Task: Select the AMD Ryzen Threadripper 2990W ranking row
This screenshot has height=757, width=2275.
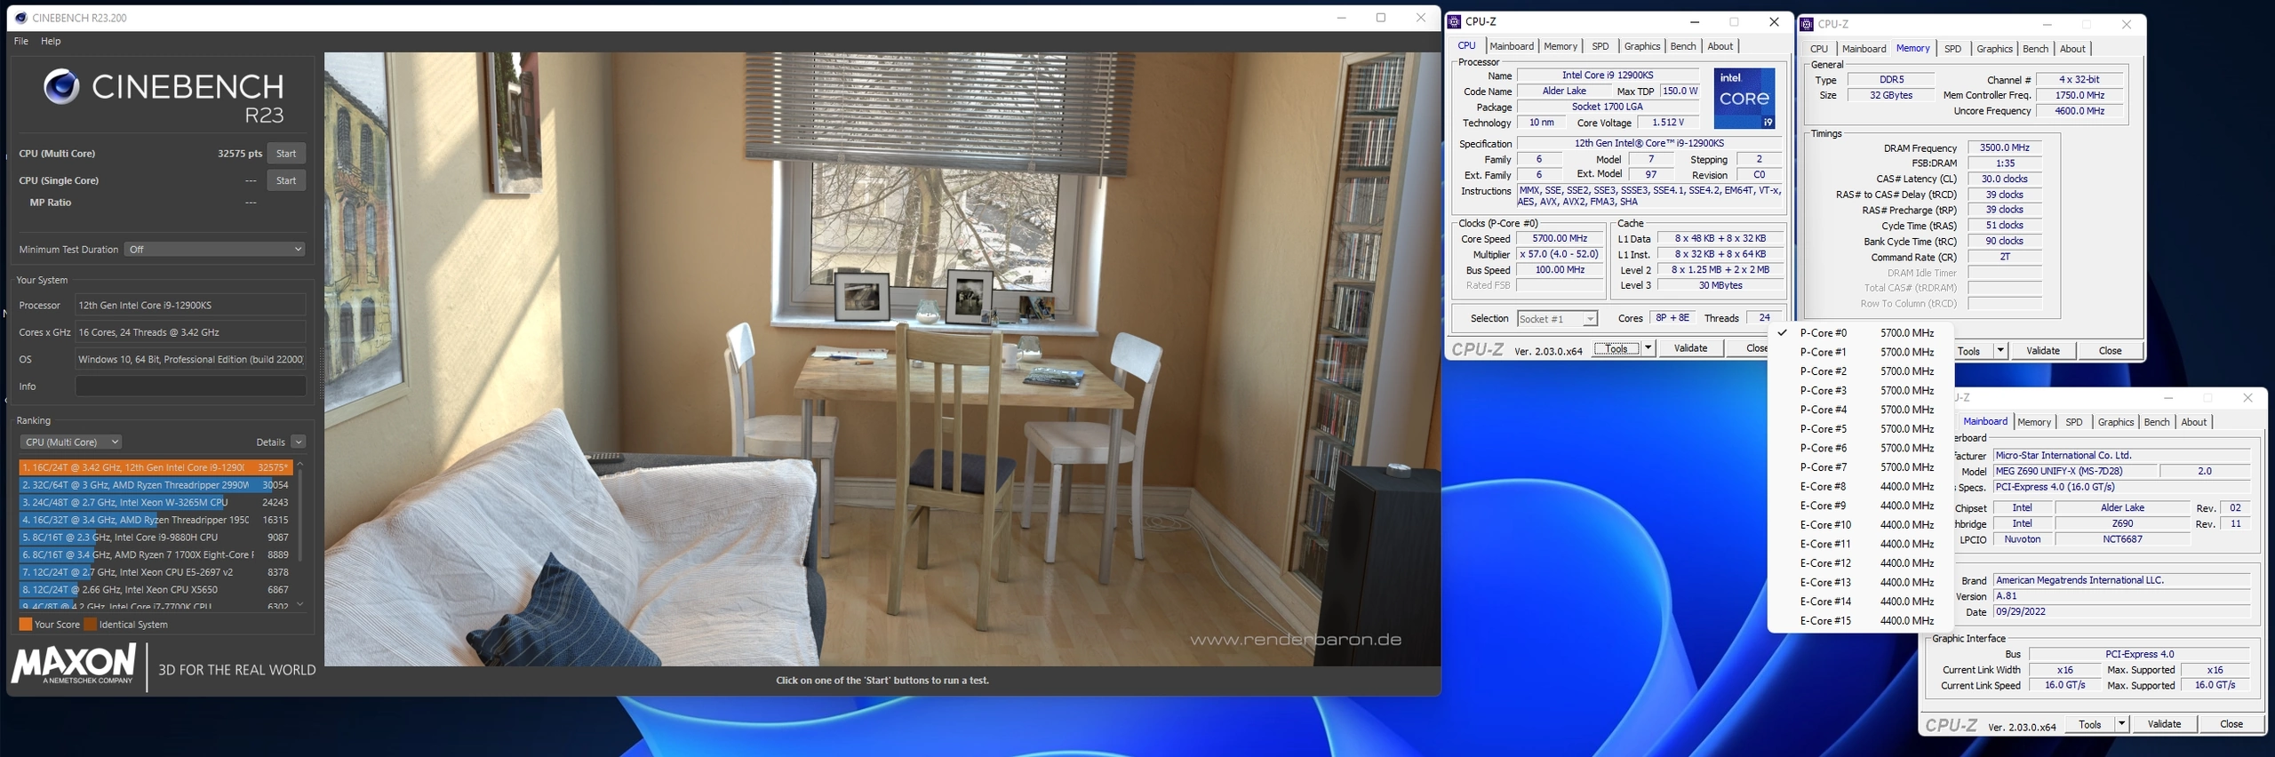Action: [156, 485]
